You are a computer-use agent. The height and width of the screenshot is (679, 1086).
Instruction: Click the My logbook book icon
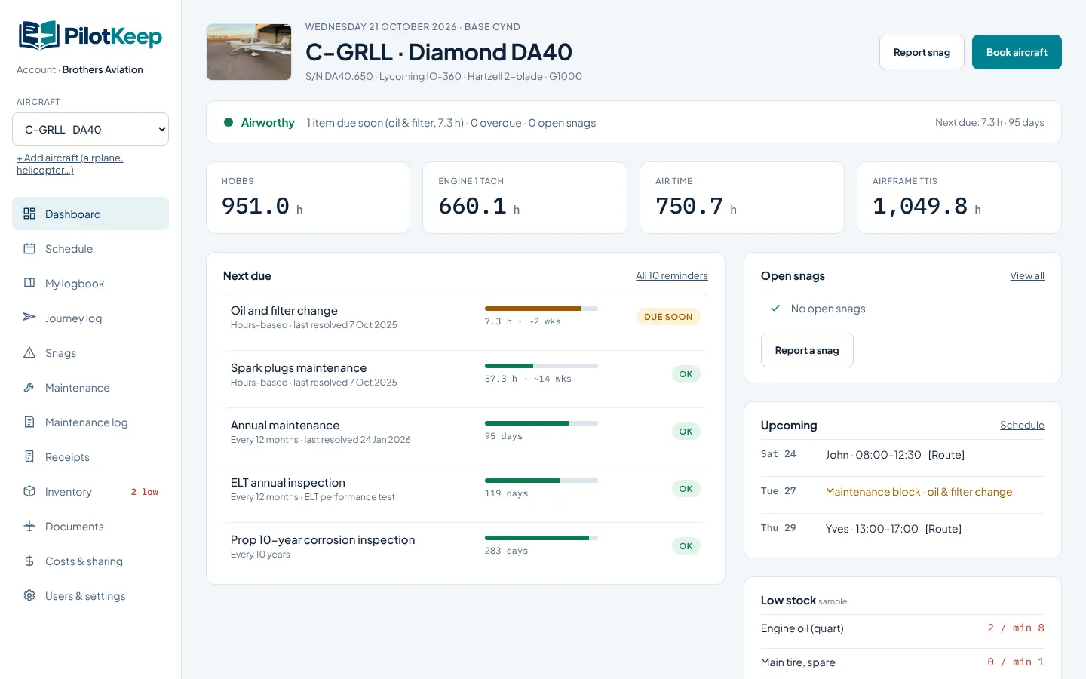[29, 283]
